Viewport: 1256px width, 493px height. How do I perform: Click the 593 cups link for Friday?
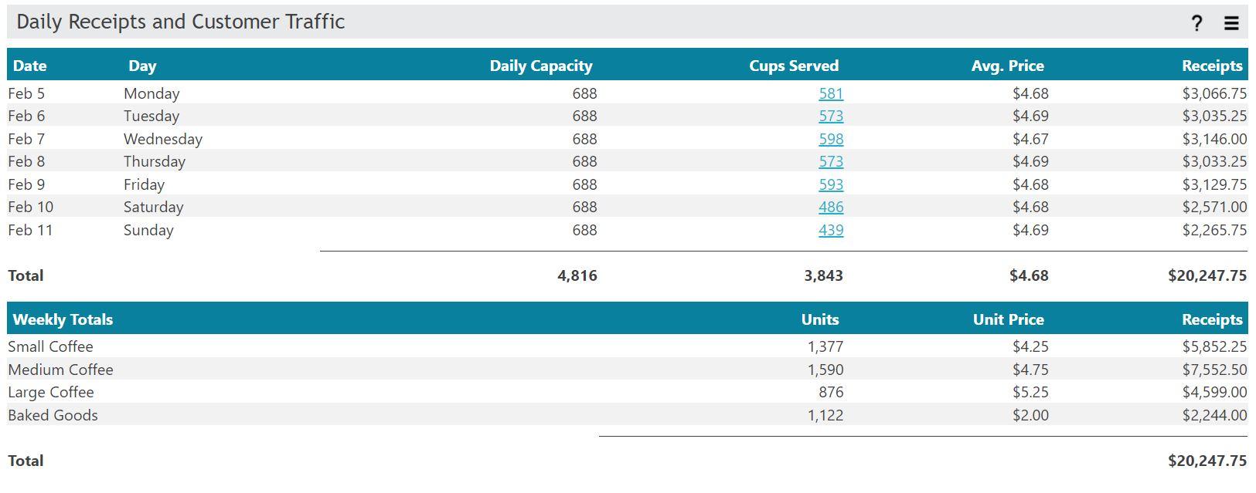831,184
